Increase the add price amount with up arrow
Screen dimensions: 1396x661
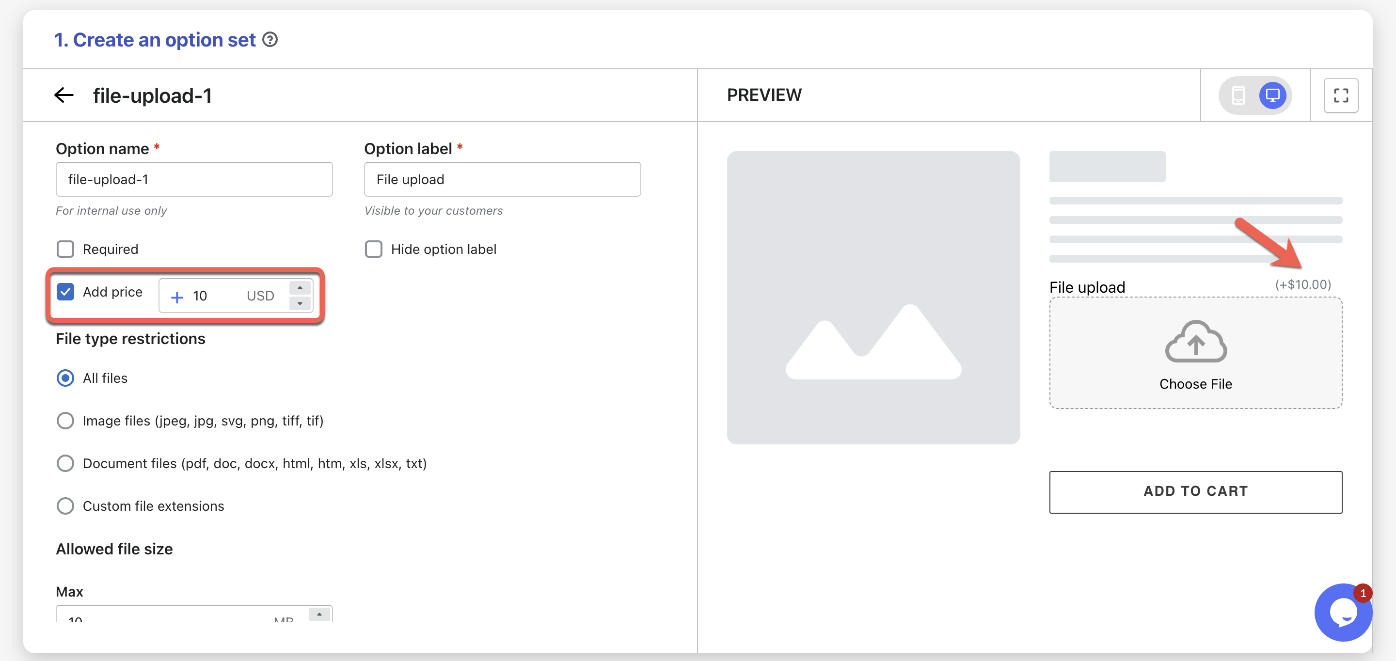300,288
